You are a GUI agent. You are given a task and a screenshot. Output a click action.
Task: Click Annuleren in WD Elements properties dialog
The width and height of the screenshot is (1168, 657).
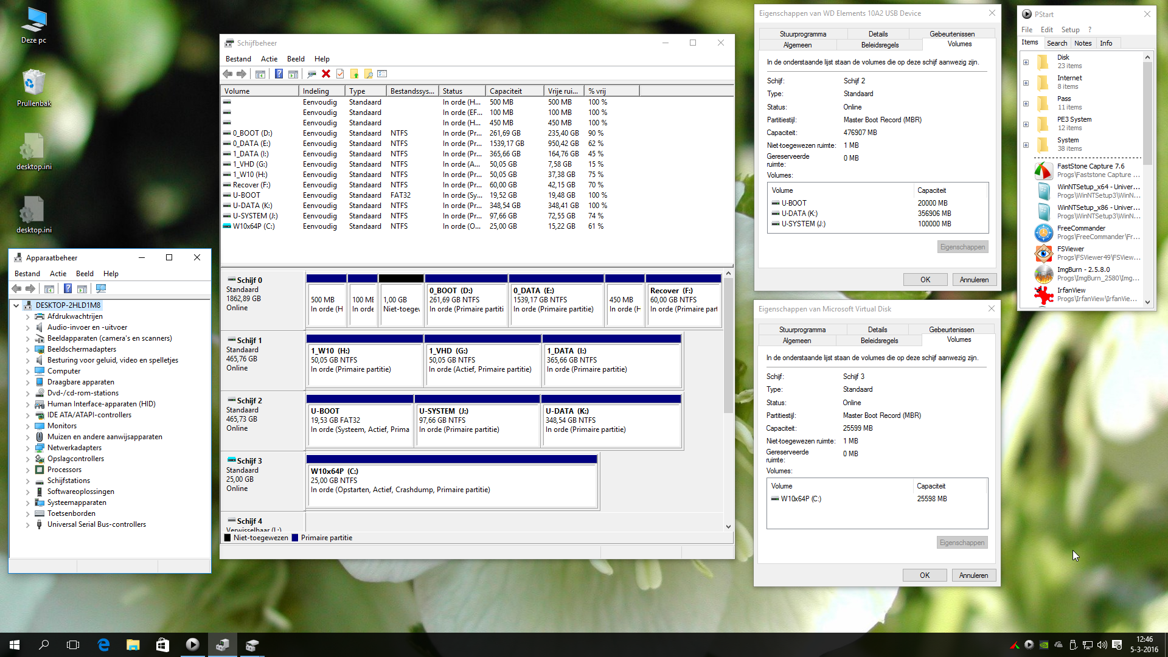tap(974, 280)
